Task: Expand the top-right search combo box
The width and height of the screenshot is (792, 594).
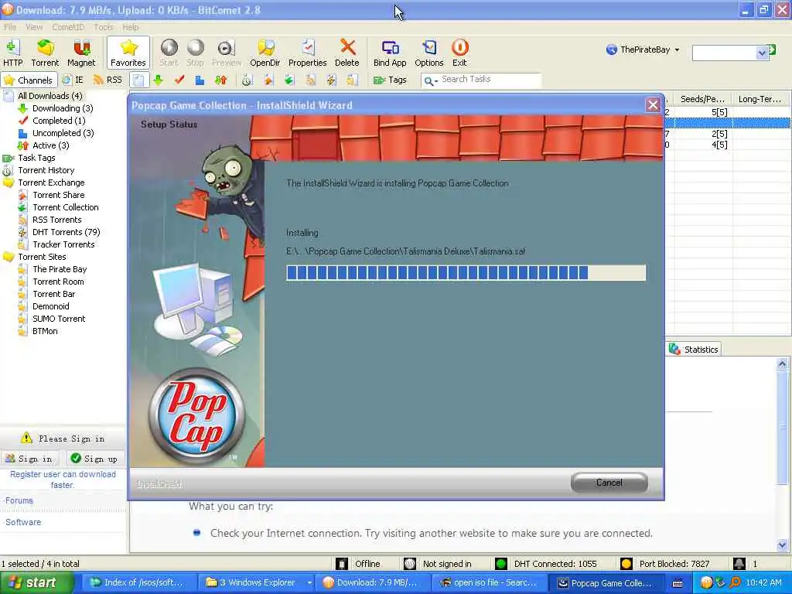Action: (762, 53)
